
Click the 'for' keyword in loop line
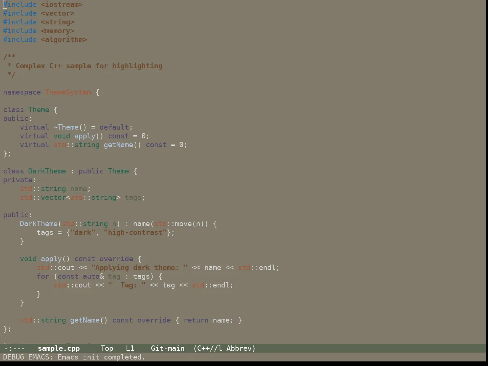[43, 276]
